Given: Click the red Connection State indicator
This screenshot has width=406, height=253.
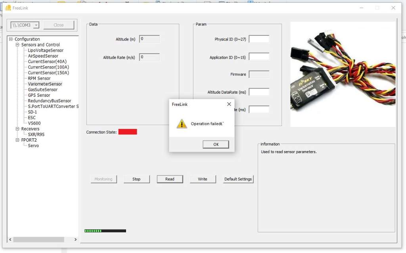Looking at the screenshot, I should click(127, 132).
